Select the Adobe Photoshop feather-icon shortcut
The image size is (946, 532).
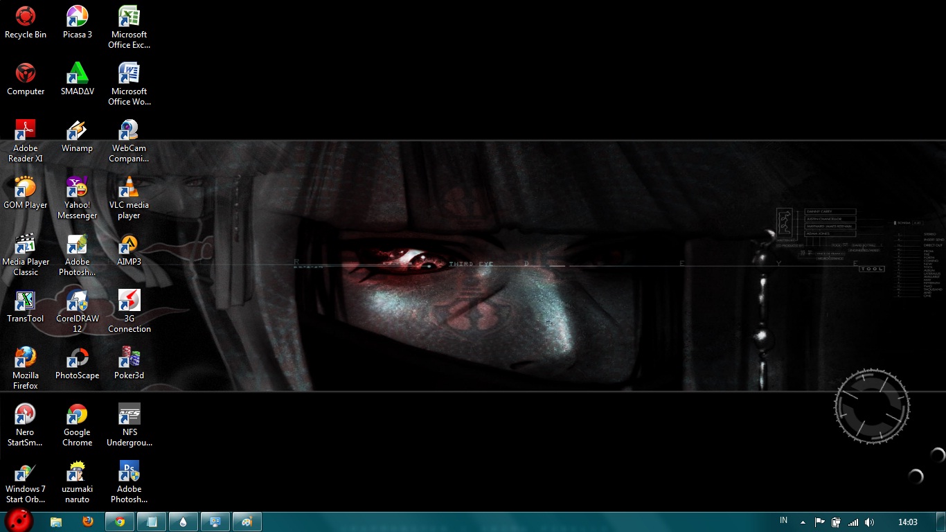coord(77,255)
